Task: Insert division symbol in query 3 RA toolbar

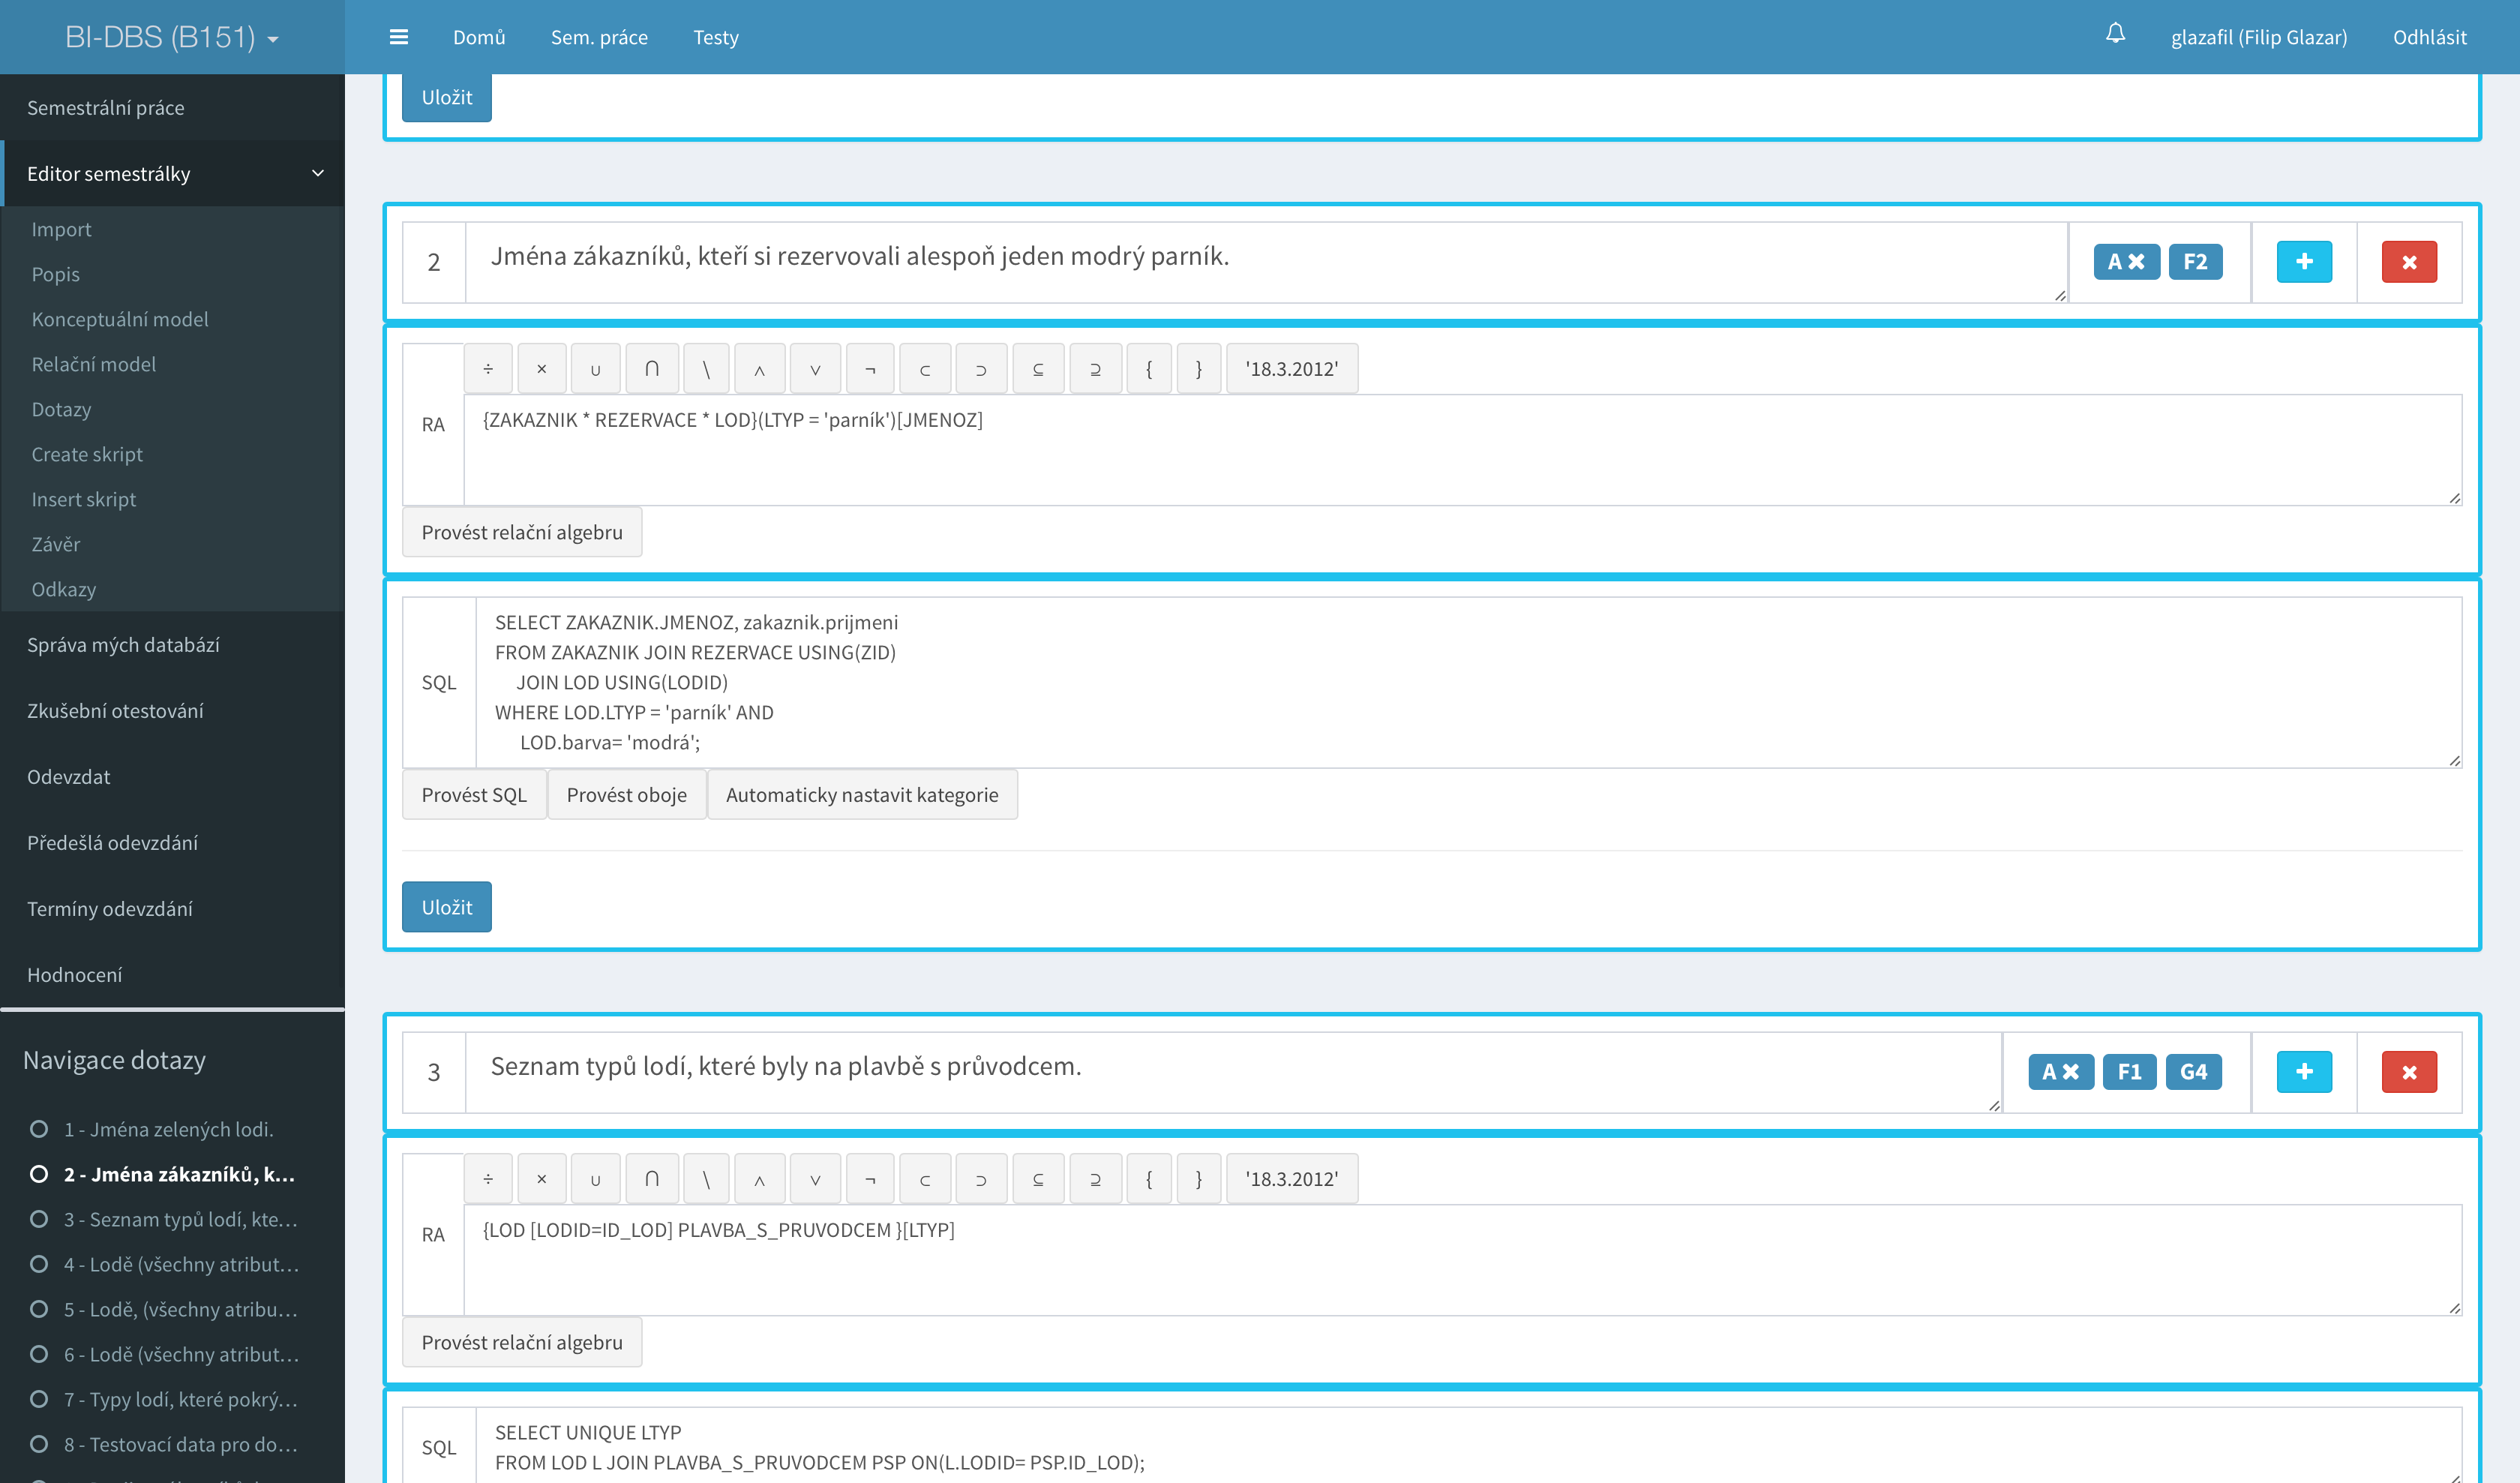Action: (488, 1179)
